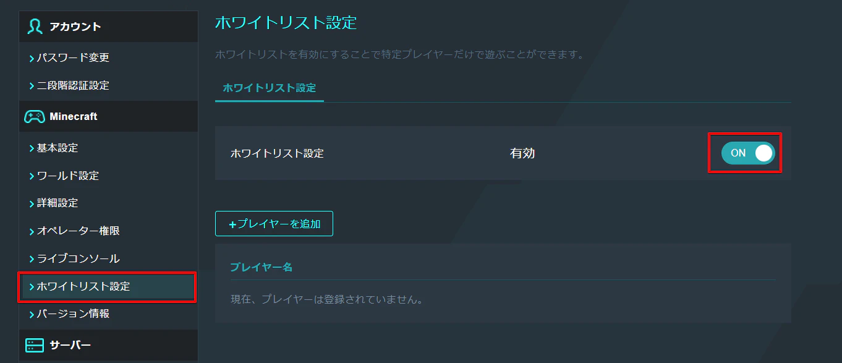Click the server rack icon beside サーバー
This screenshot has height=363, width=842.
point(35,345)
